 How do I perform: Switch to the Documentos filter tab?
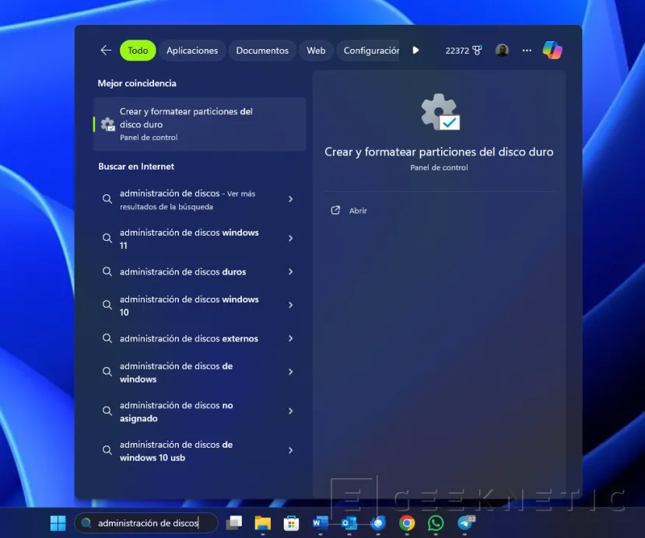261,50
